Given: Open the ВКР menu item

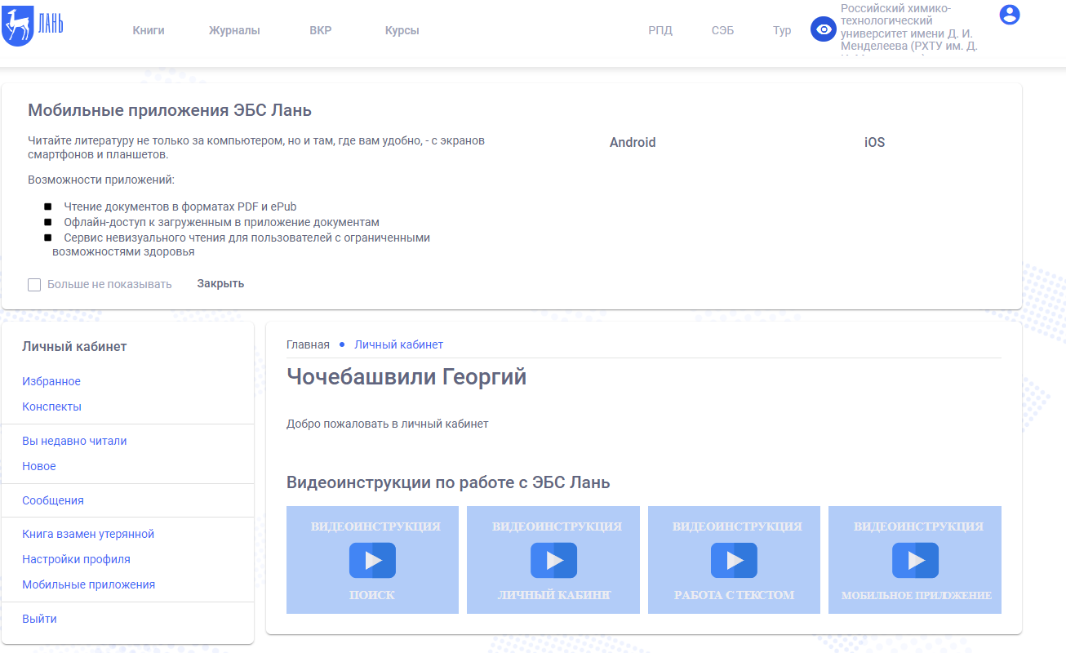Looking at the screenshot, I should (321, 31).
